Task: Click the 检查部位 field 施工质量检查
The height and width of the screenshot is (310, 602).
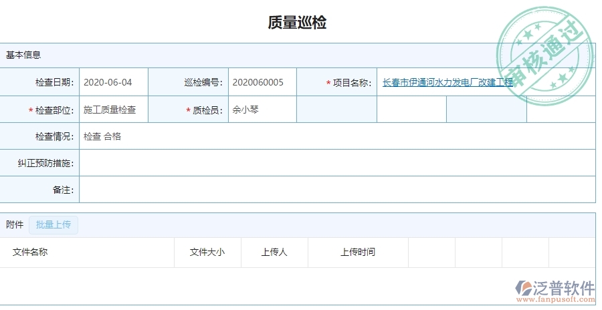Action: pyautogui.click(x=114, y=110)
